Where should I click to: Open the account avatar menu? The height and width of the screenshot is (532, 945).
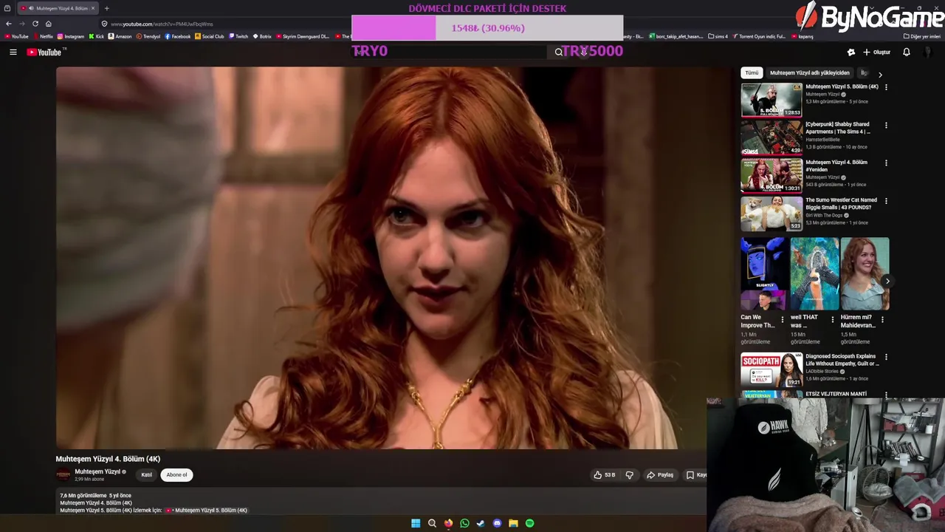click(928, 52)
